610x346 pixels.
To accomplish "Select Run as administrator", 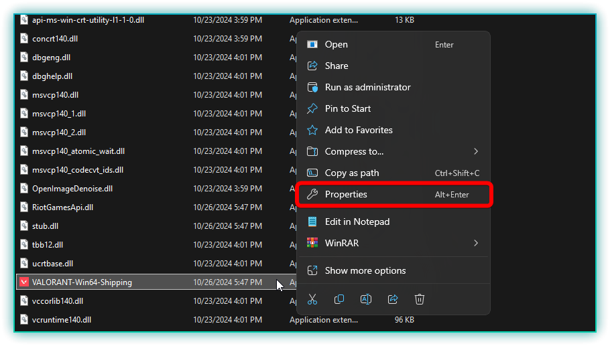I will coord(393,88).
